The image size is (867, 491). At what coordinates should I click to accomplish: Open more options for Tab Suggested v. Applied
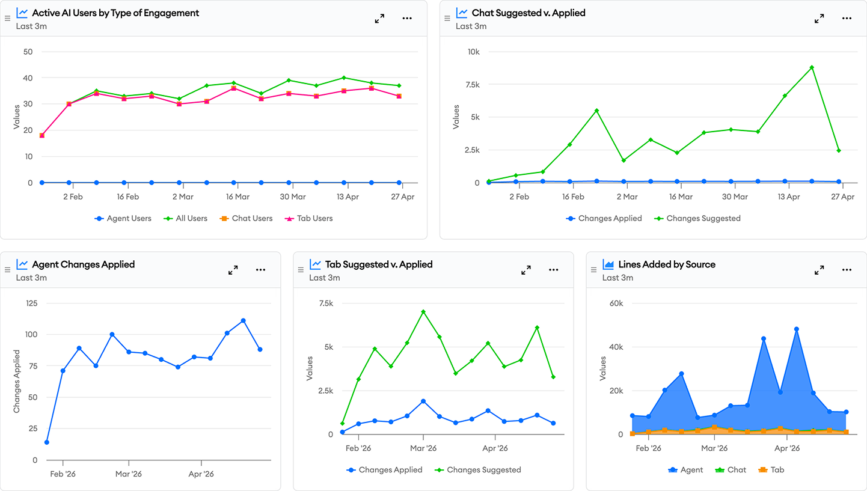pos(554,270)
